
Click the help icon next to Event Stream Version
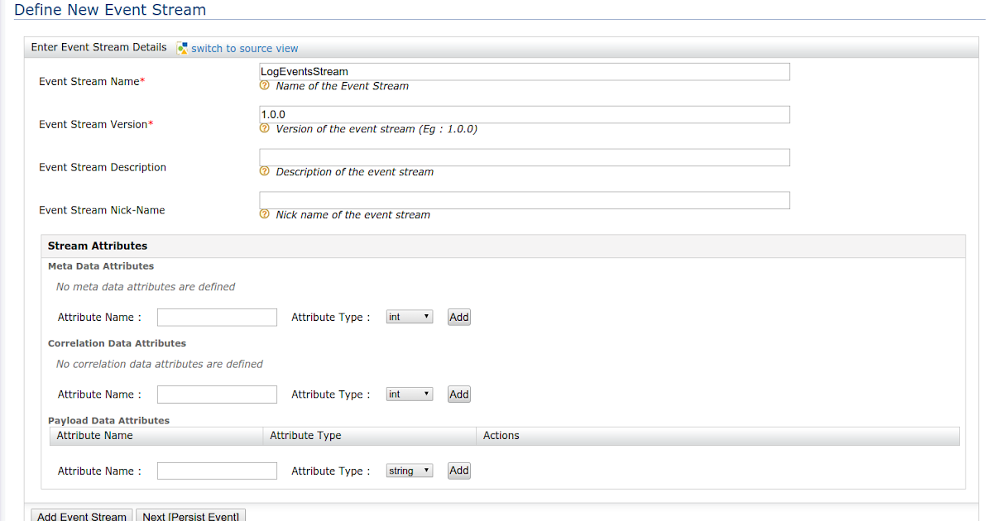pos(264,129)
